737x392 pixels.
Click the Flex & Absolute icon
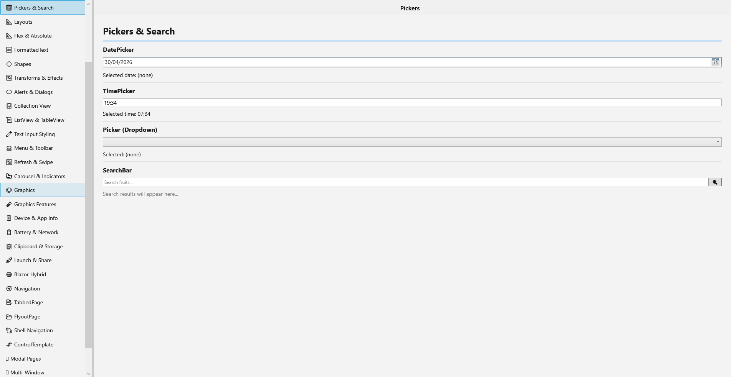[9, 36]
